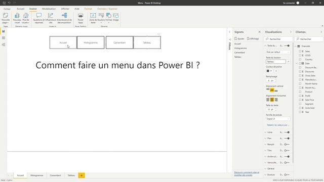Open the Fichier menu

7,9
